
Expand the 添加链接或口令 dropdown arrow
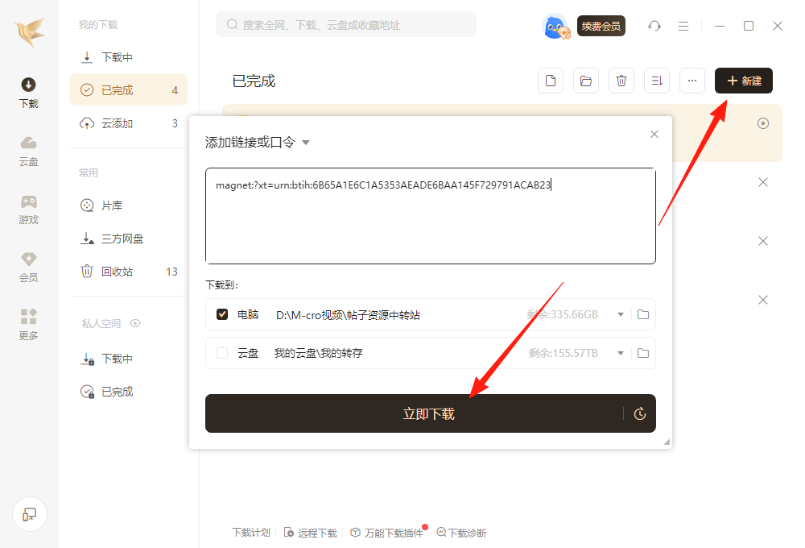coord(305,143)
